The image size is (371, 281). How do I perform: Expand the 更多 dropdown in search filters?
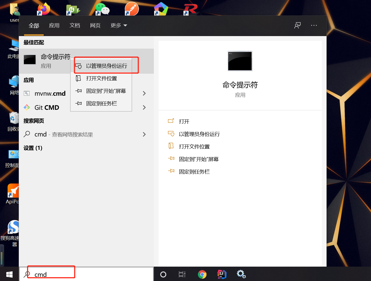click(118, 25)
